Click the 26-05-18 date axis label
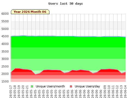The height and width of the screenshot is (98, 131). tap(15, 92)
